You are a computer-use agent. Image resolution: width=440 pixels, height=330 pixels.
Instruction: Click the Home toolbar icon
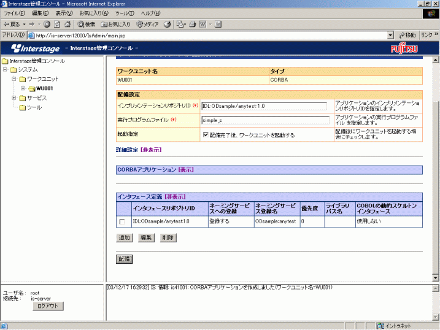pyautogui.click(x=68, y=25)
